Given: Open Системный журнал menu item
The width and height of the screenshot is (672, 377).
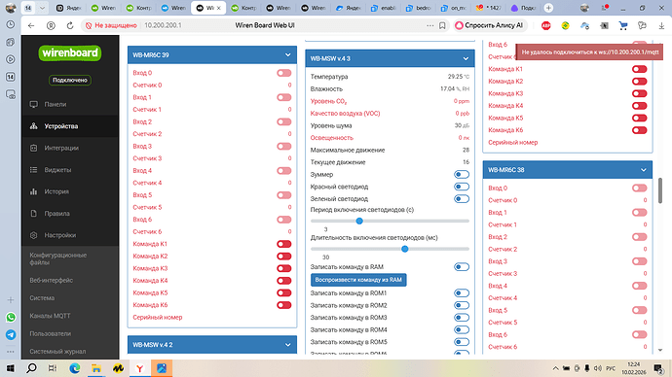Looking at the screenshot, I should click(57, 352).
